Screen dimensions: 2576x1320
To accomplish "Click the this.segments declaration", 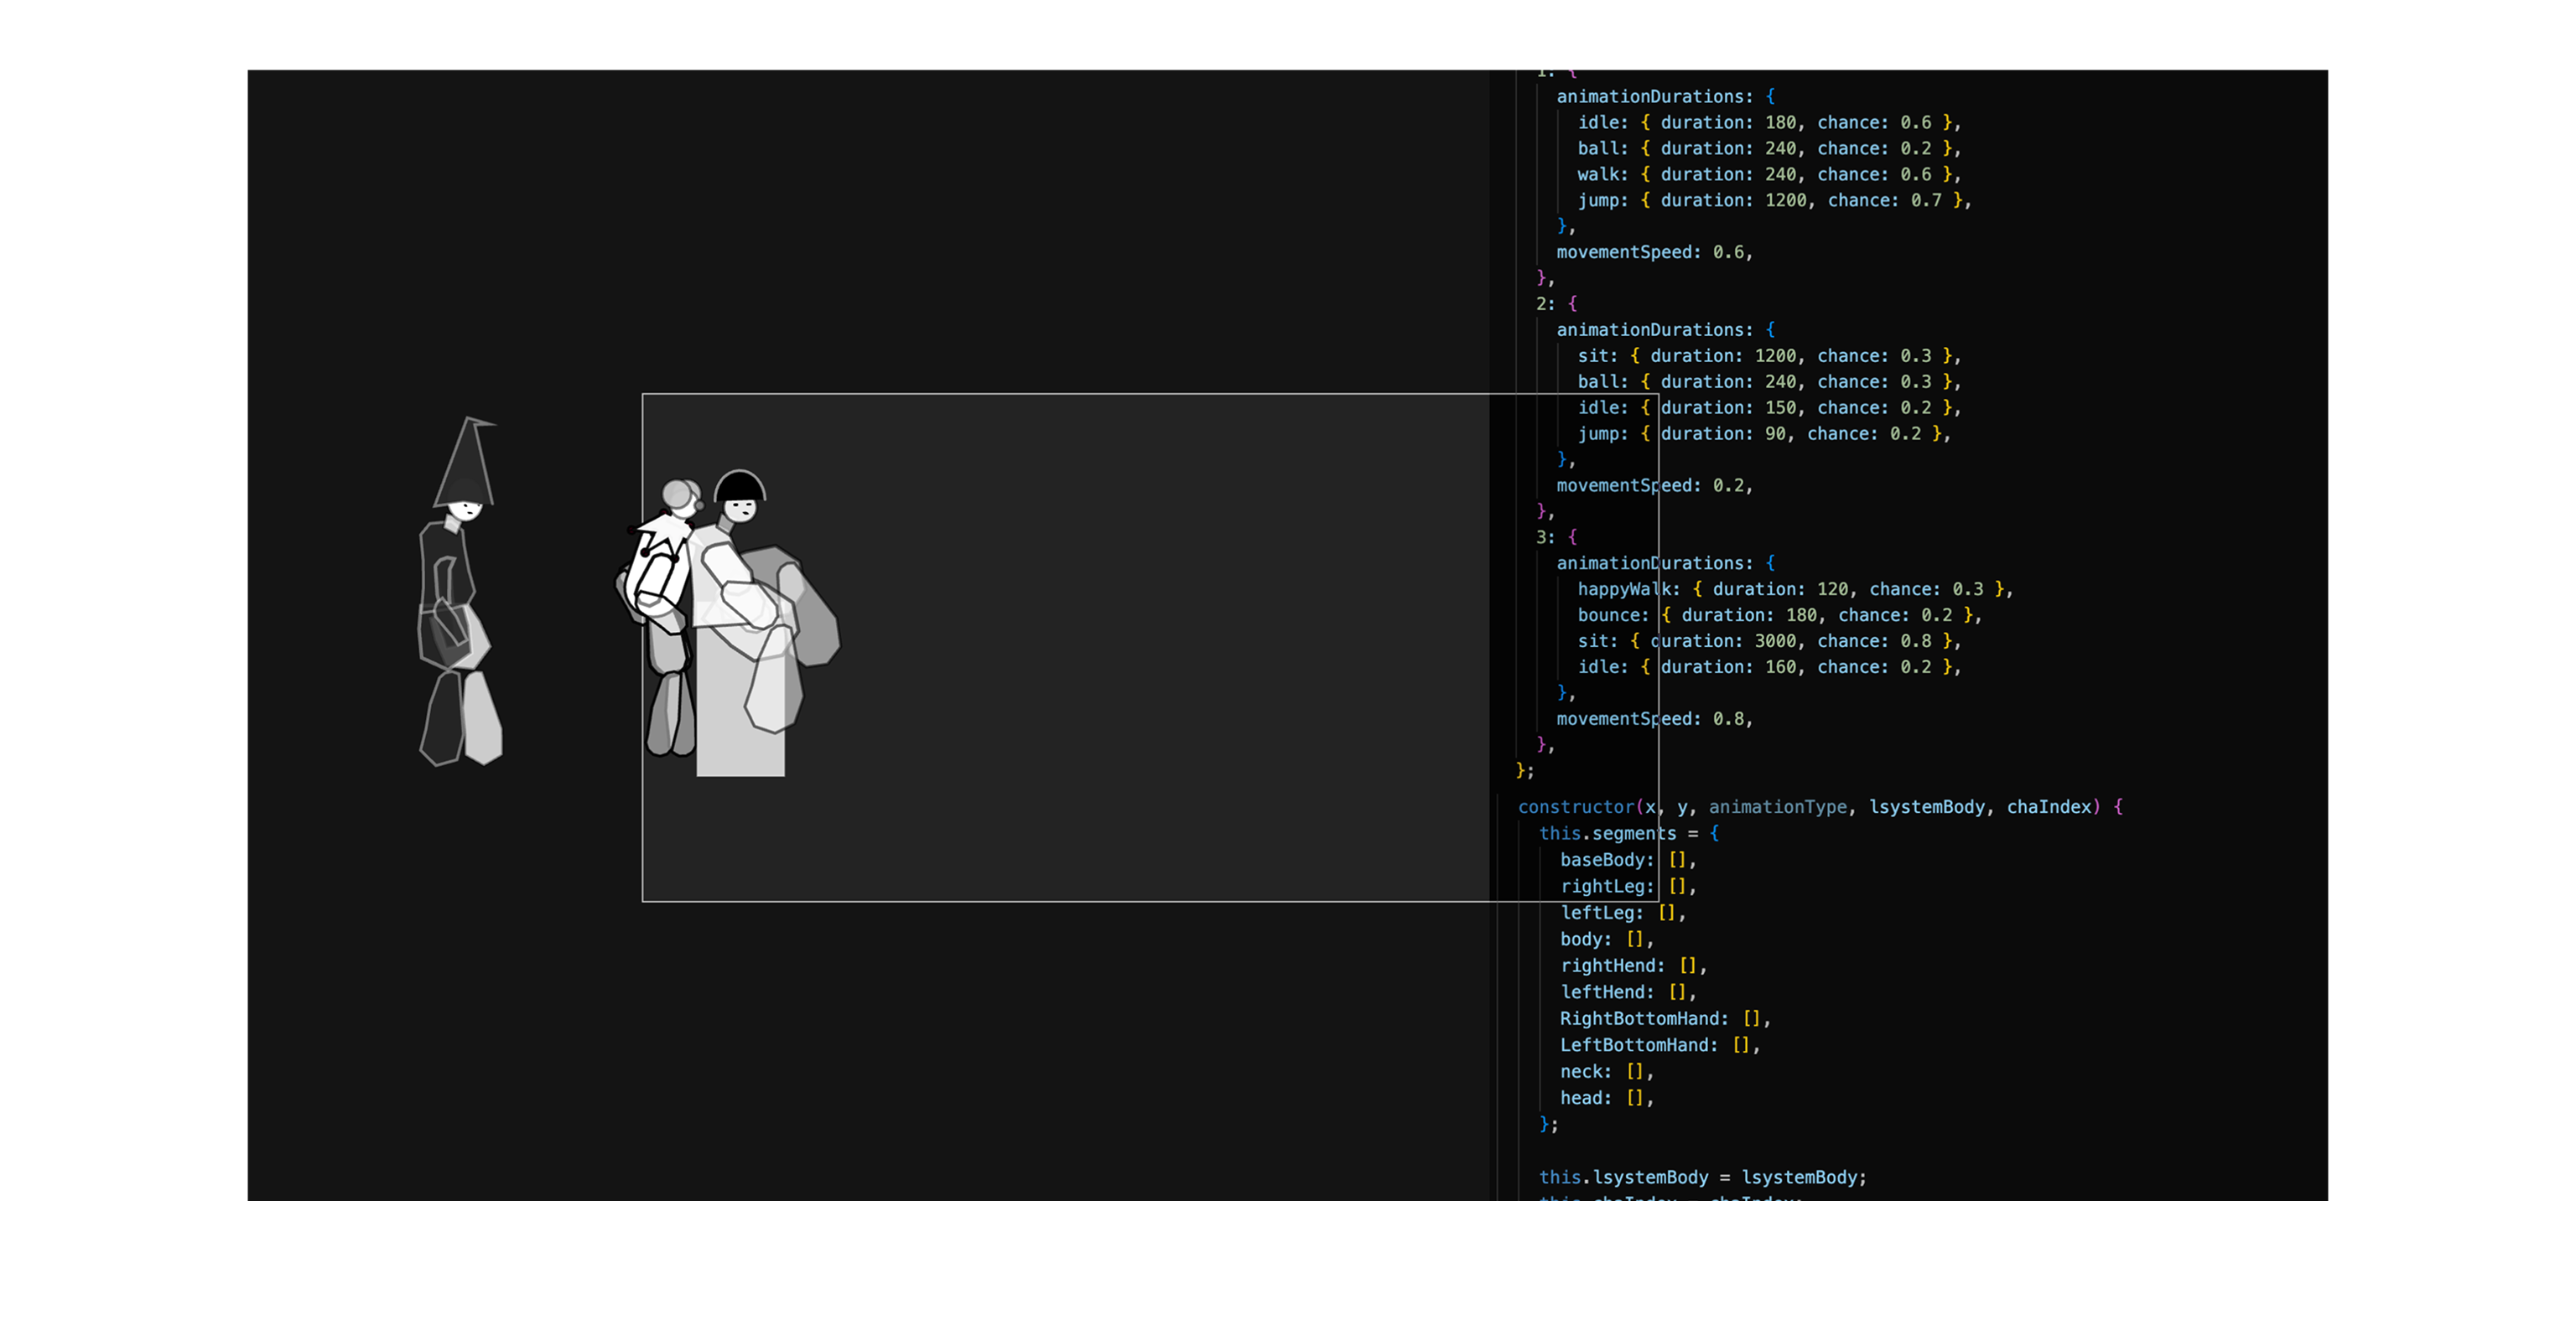I will [1607, 833].
